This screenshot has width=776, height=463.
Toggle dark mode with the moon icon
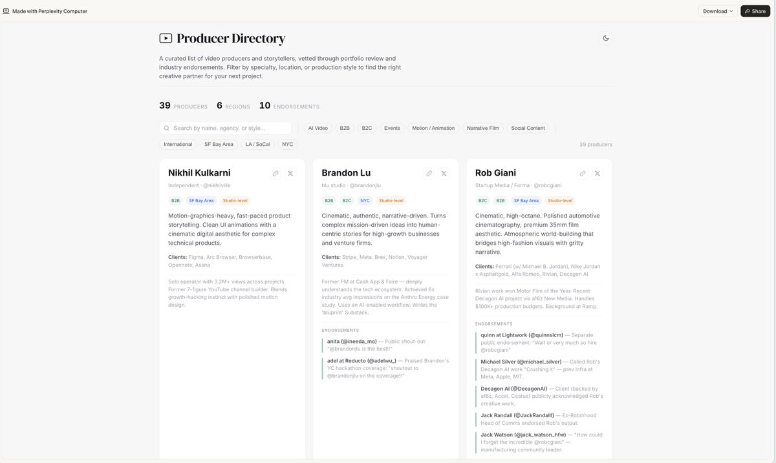[x=606, y=38]
